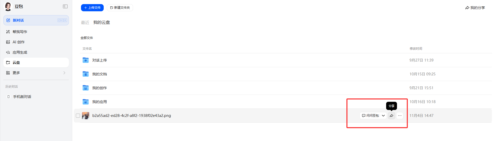Open 我的分享 link at top right

(475, 8)
